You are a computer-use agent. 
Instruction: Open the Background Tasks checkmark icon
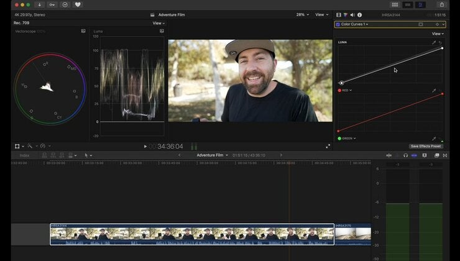pos(65,5)
